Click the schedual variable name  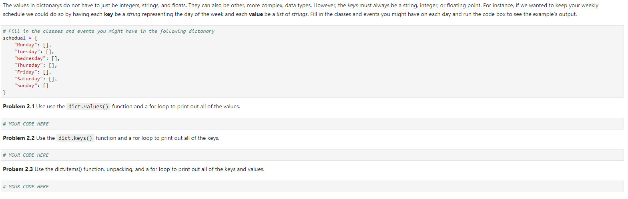pos(14,38)
